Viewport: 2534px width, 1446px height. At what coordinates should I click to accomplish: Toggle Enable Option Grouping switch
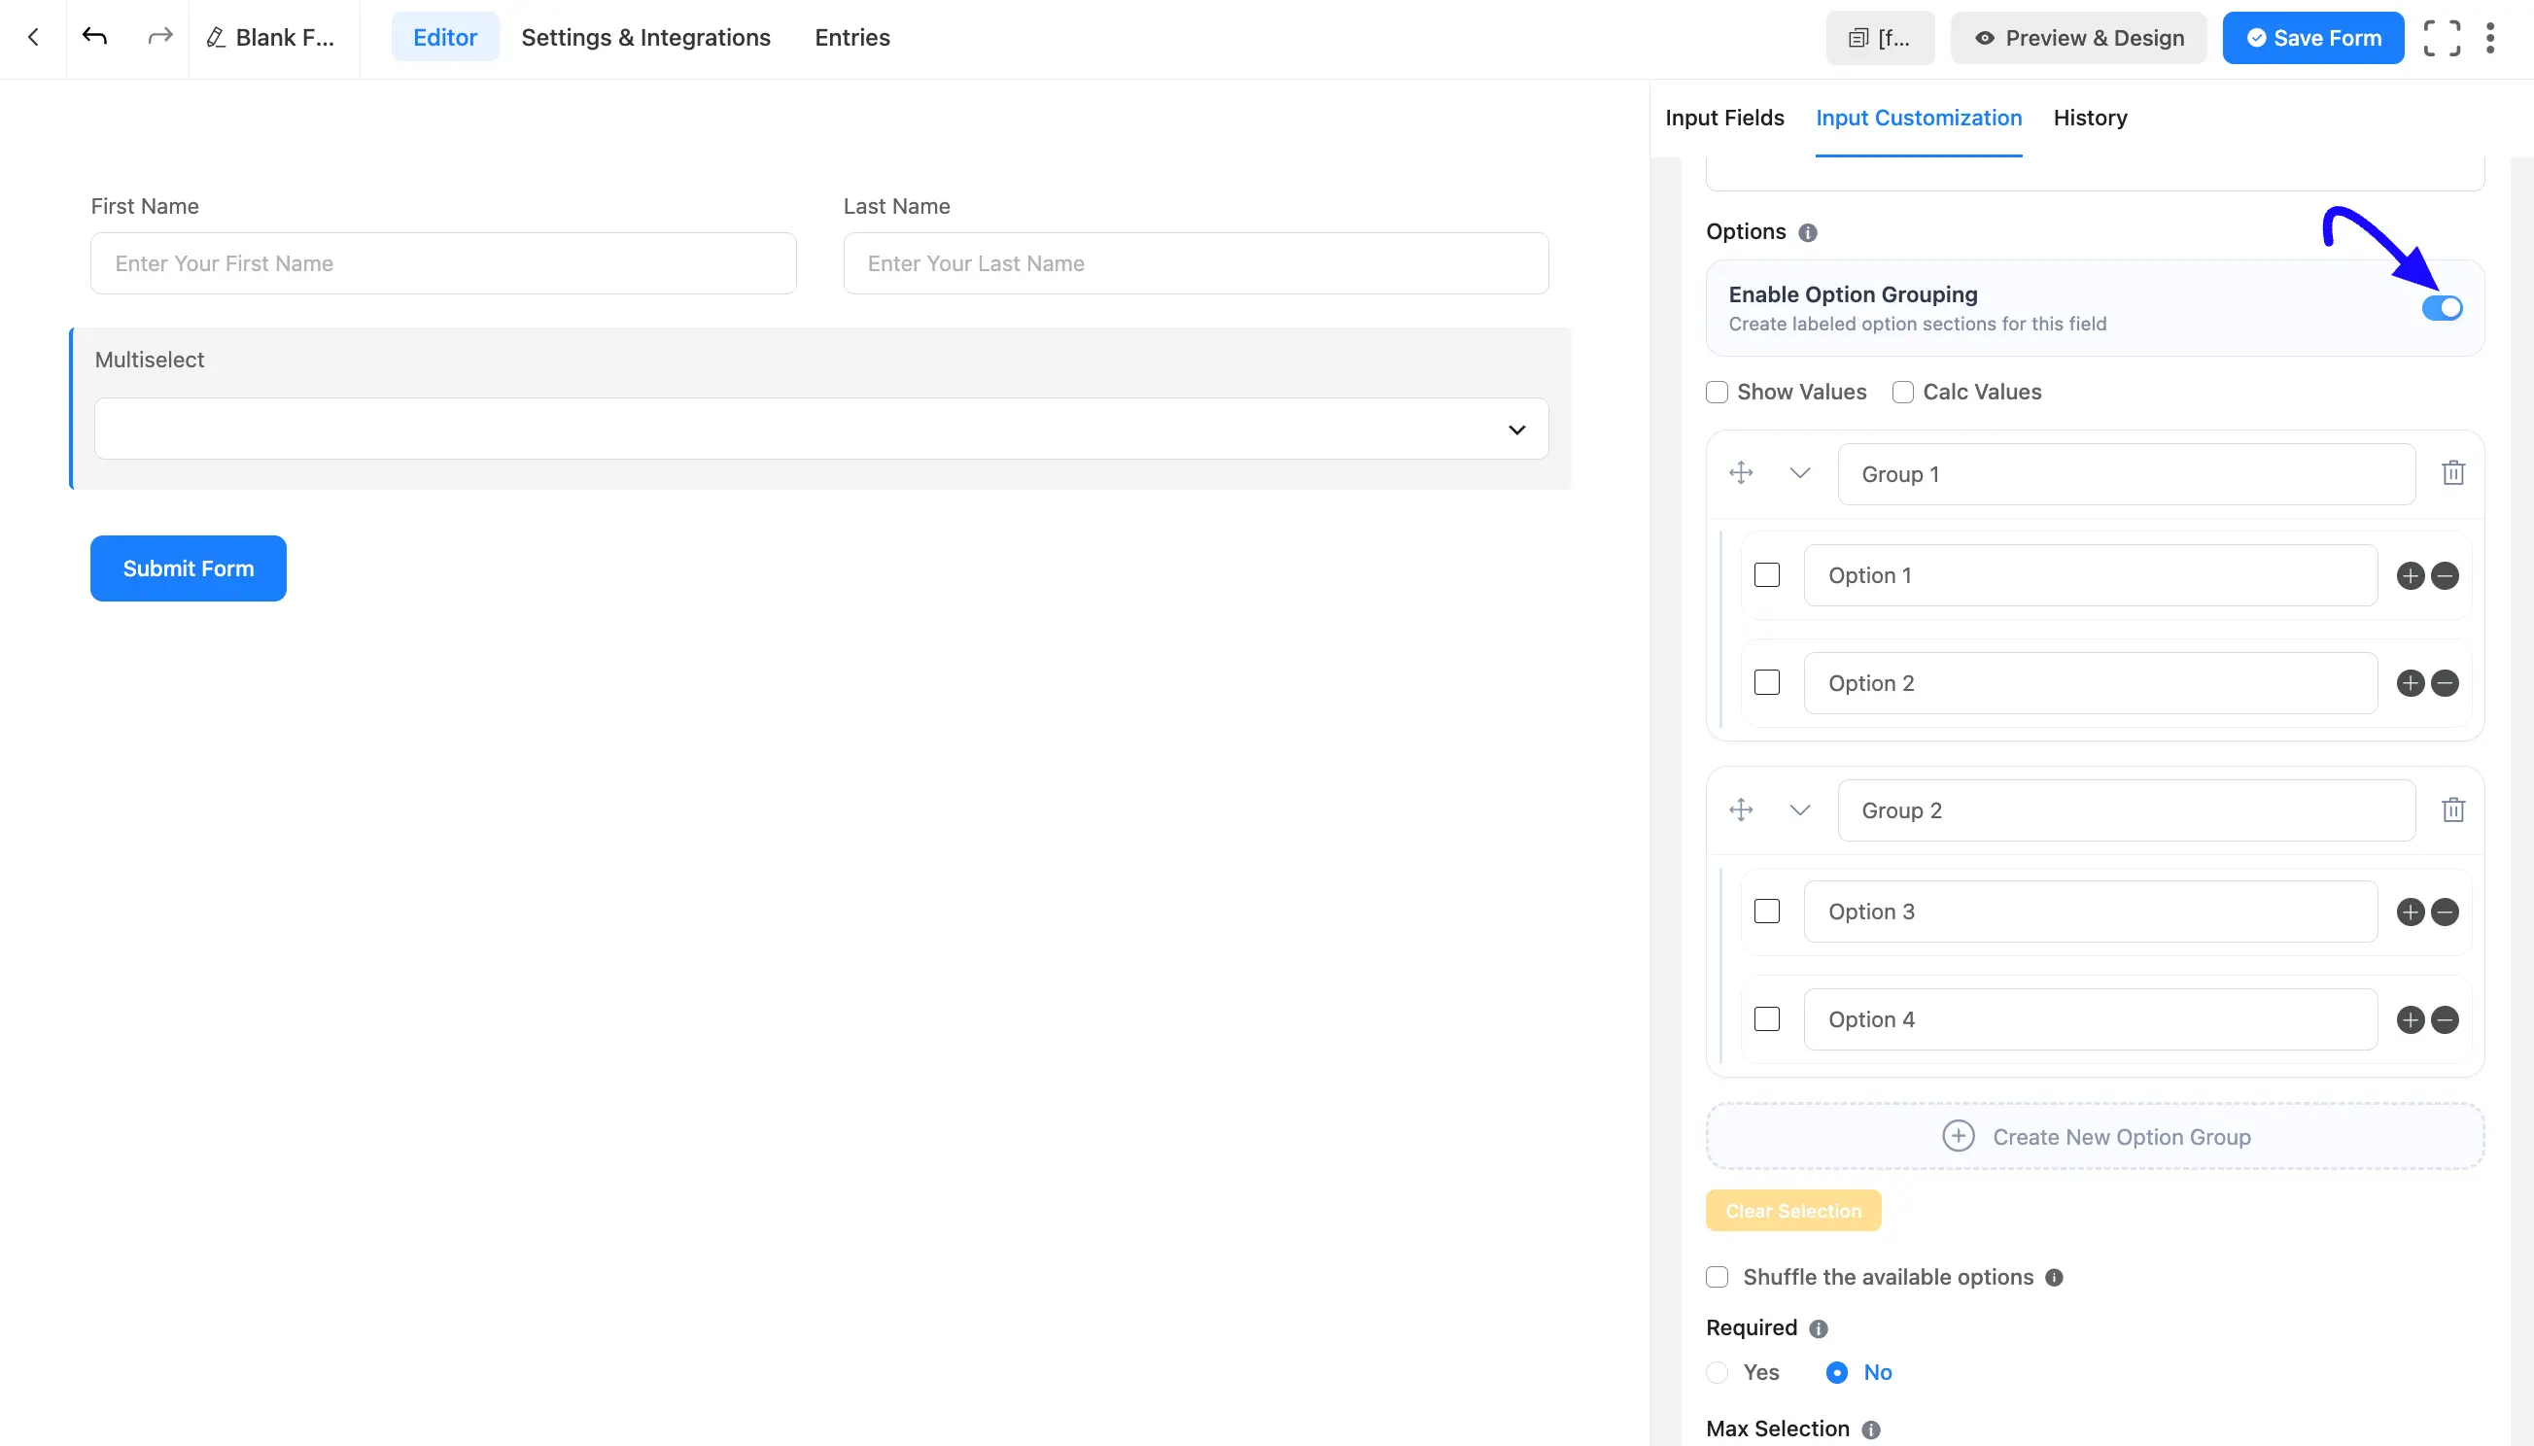(x=2441, y=308)
